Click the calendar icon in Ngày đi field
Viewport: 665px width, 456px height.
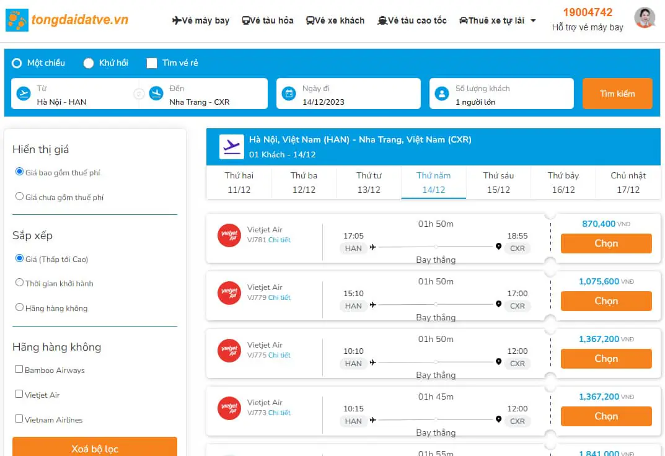click(x=288, y=94)
